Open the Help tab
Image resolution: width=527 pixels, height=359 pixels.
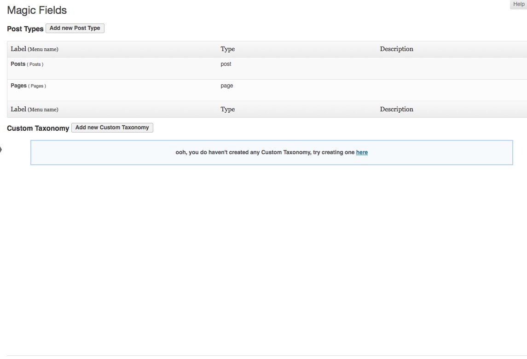coord(518,4)
